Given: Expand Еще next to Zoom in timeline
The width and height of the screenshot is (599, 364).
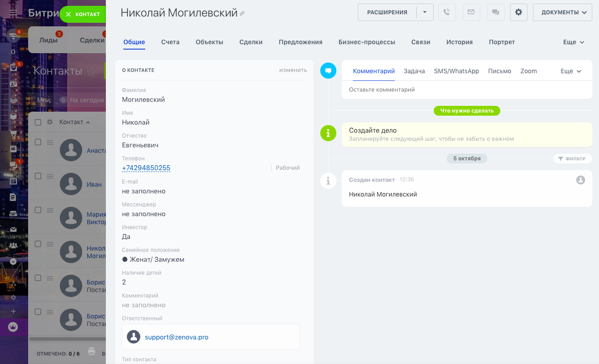Looking at the screenshot, I should 571,71.
